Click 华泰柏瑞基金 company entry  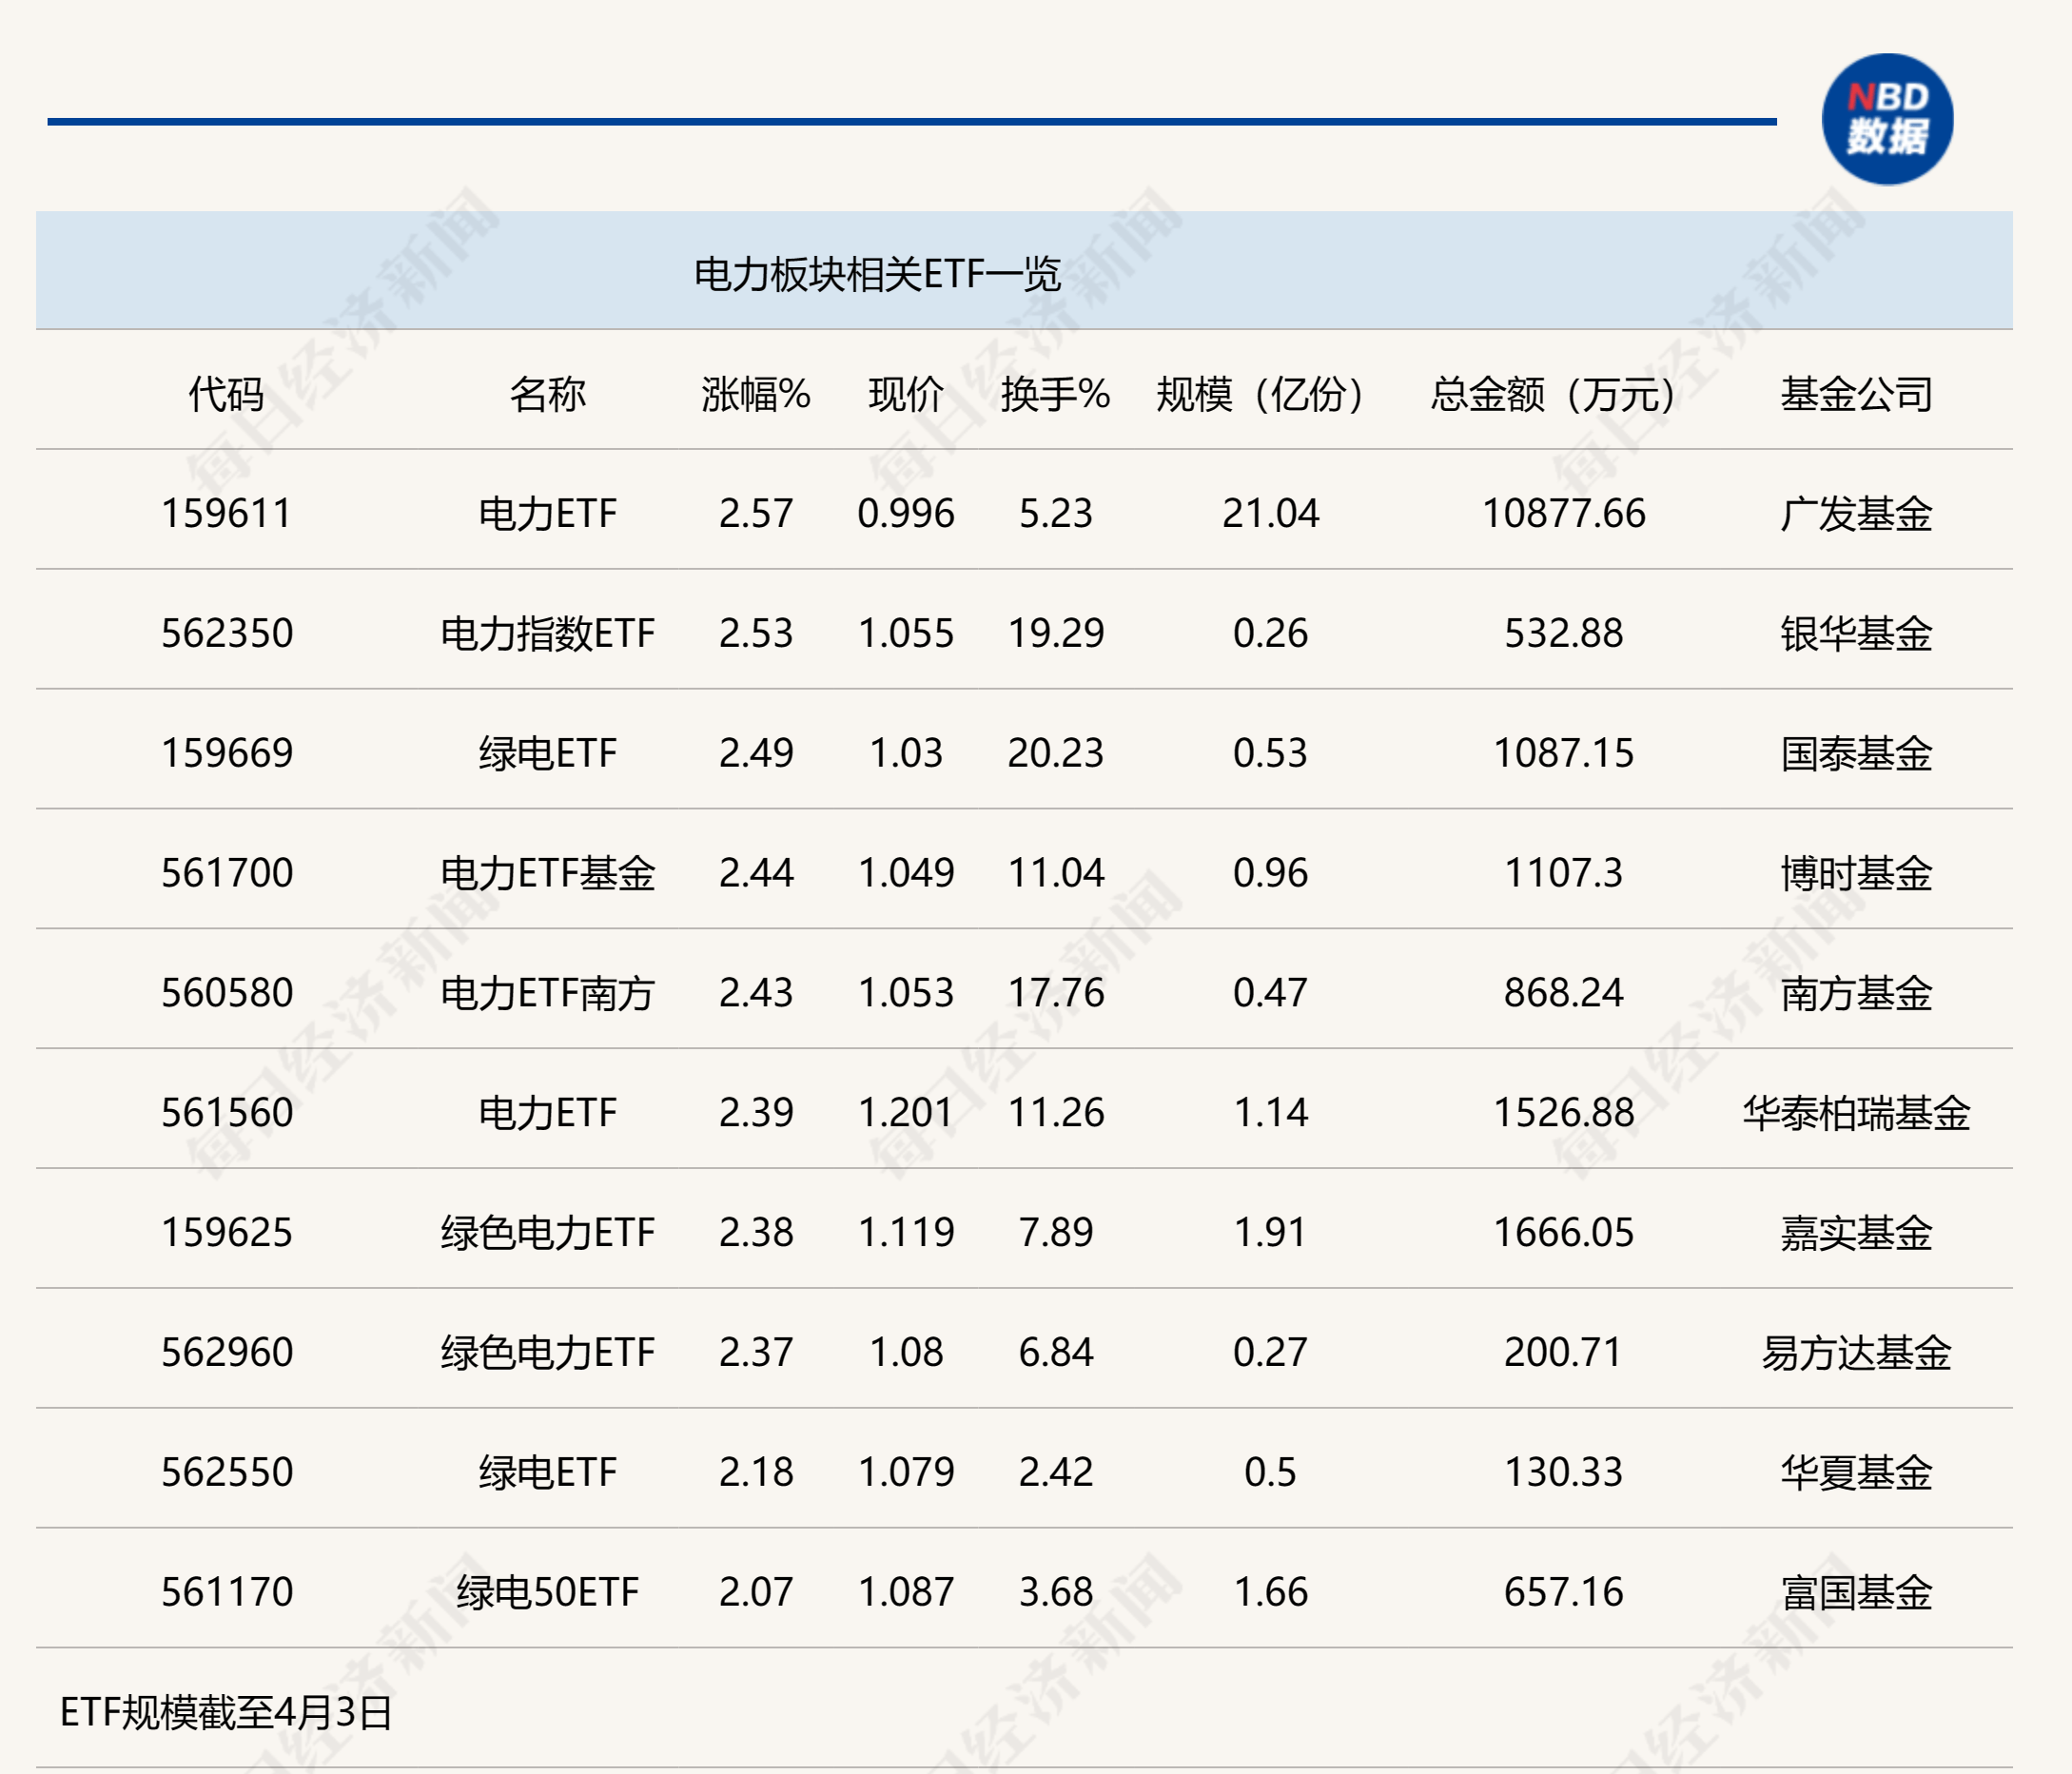click(x=1860, y=1113)
